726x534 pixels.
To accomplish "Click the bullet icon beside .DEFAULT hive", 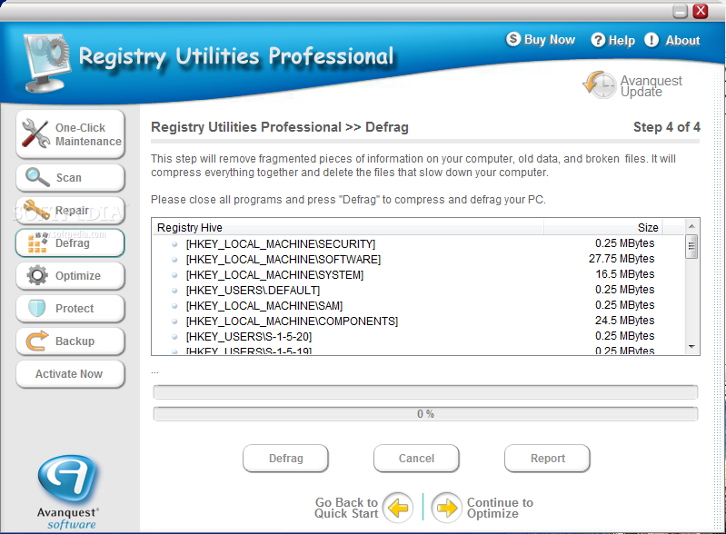I will tap(174, 291).
